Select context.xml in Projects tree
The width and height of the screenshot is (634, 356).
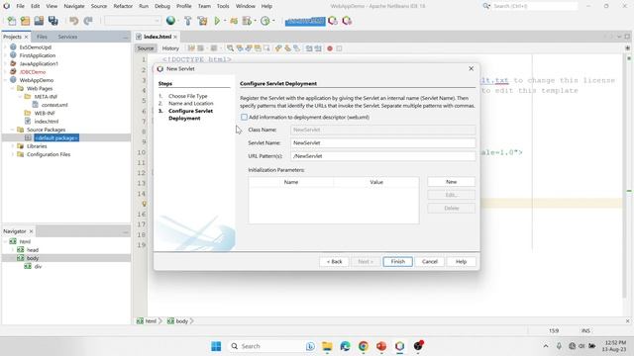coord(54,105)
